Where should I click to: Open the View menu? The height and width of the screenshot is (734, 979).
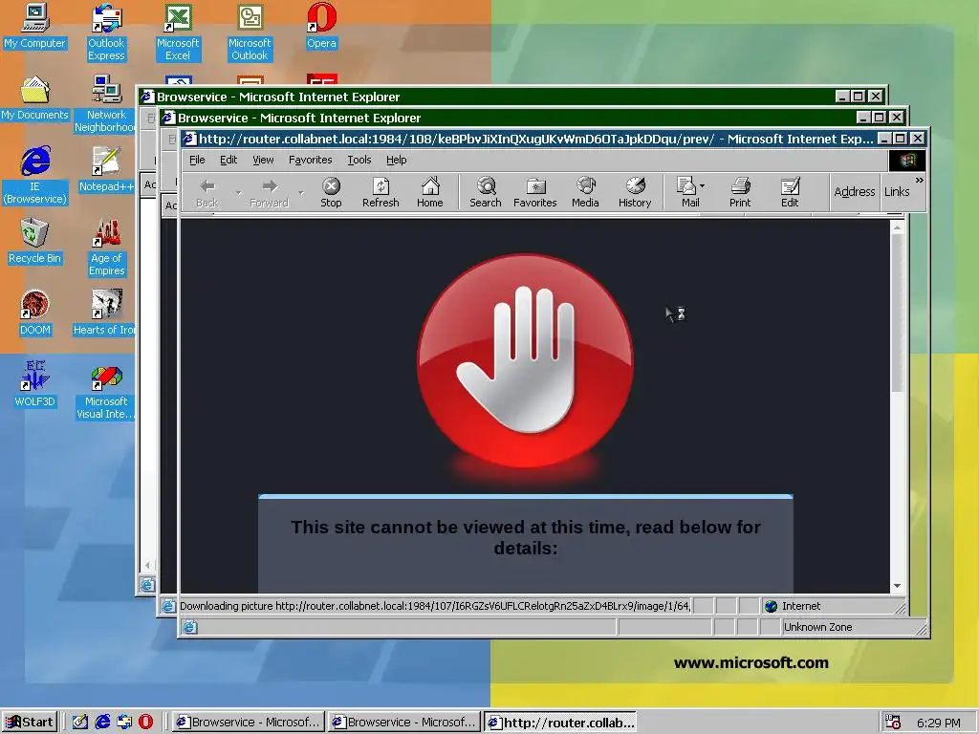coord(263,160)
